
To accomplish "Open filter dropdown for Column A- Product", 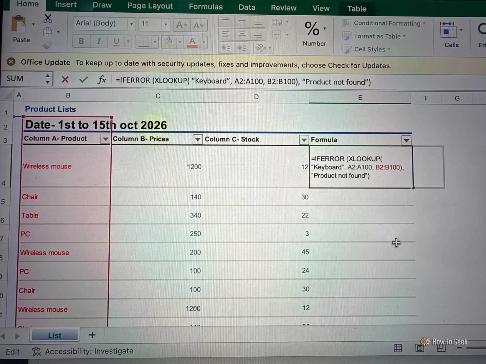I will click(105, 139).
